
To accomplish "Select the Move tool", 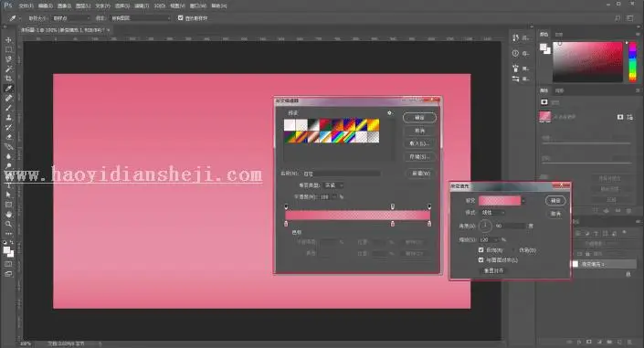I will tap(8, 40).
